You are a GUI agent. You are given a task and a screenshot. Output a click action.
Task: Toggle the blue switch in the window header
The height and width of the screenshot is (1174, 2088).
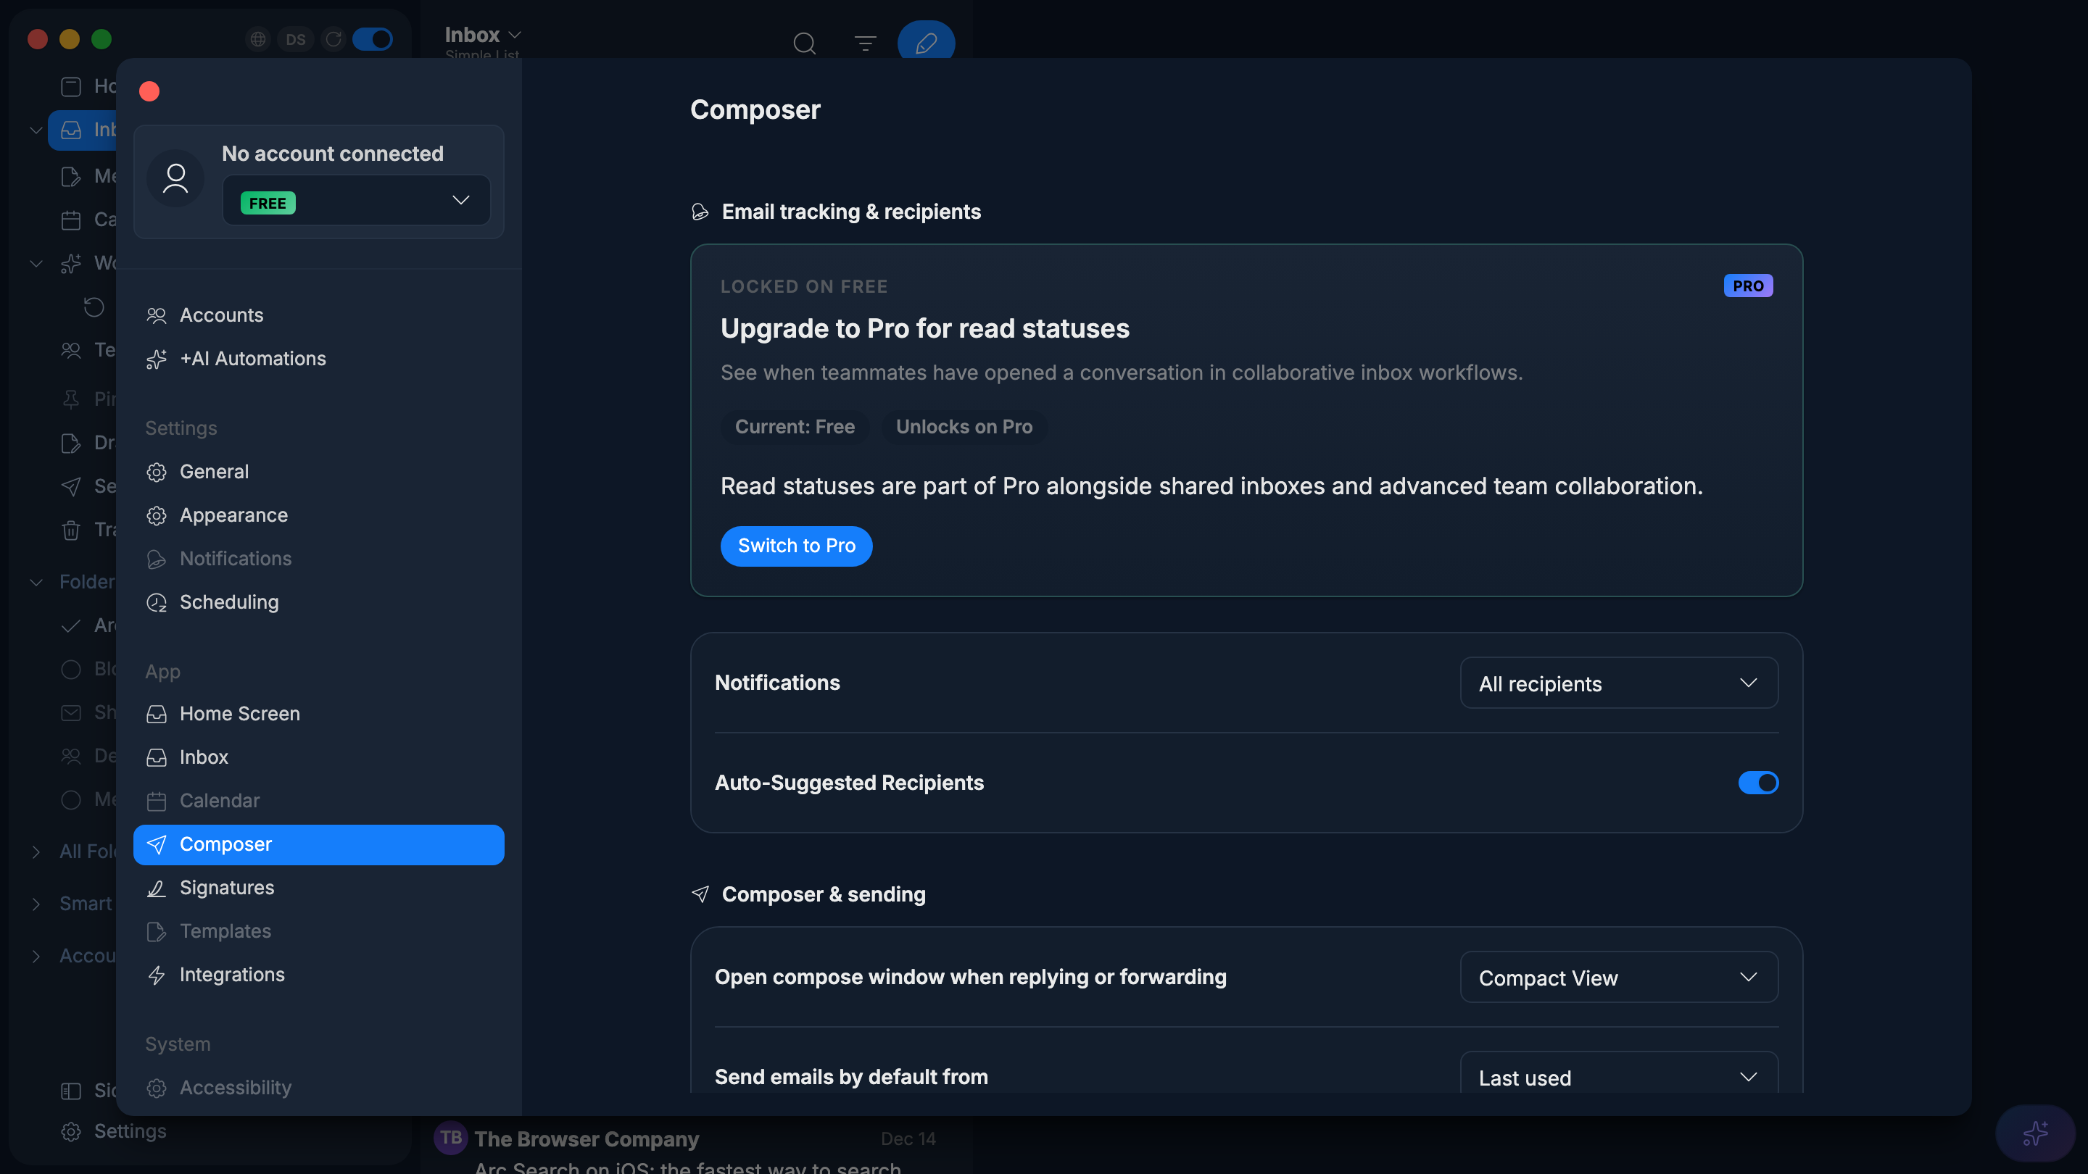373,39
